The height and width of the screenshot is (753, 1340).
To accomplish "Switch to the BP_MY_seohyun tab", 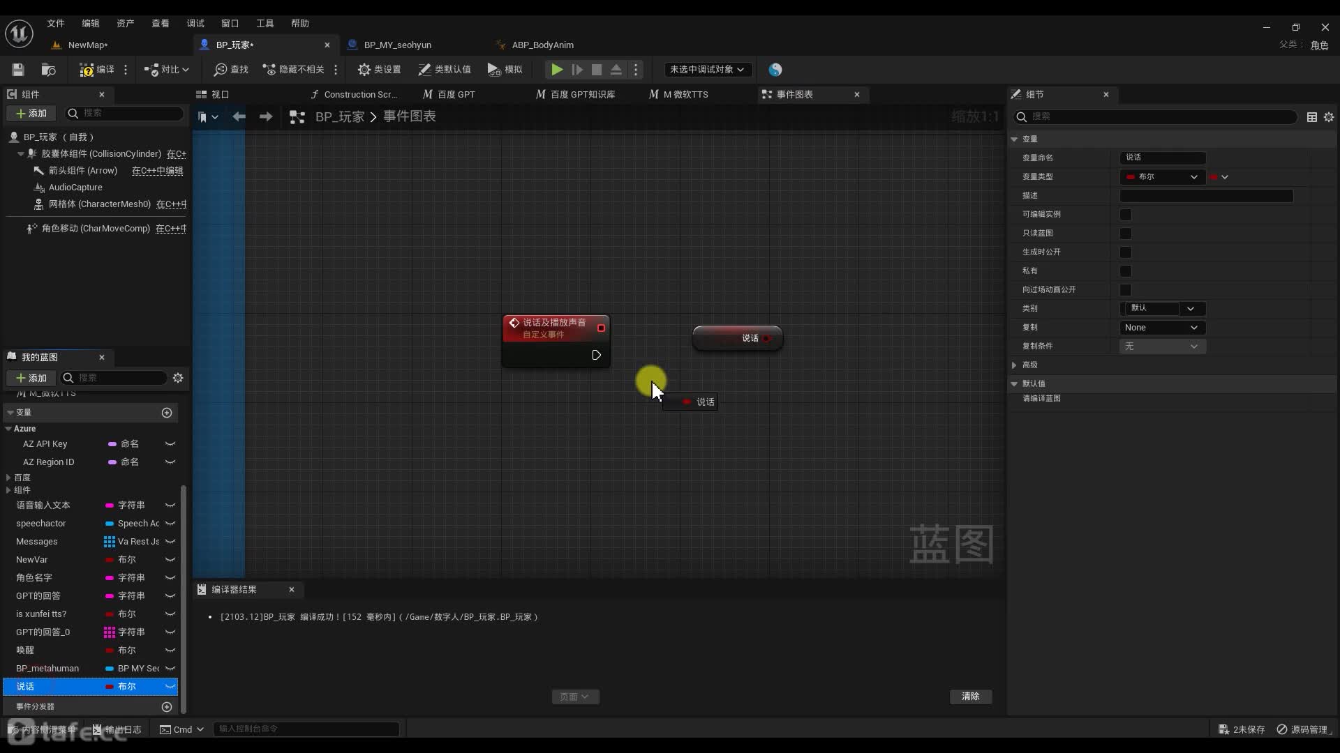I will click(397, 45).
